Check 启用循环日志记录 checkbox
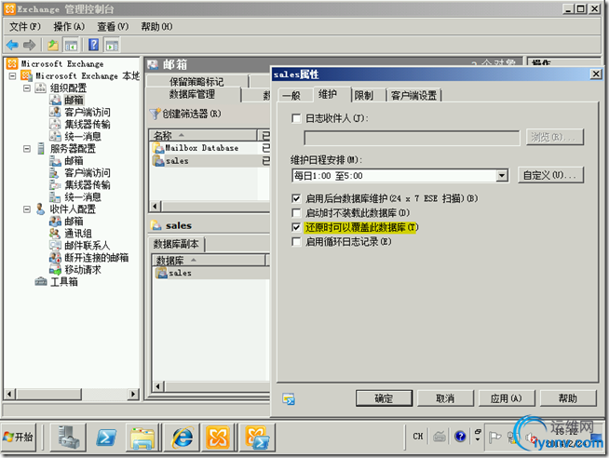 (296, 242)
